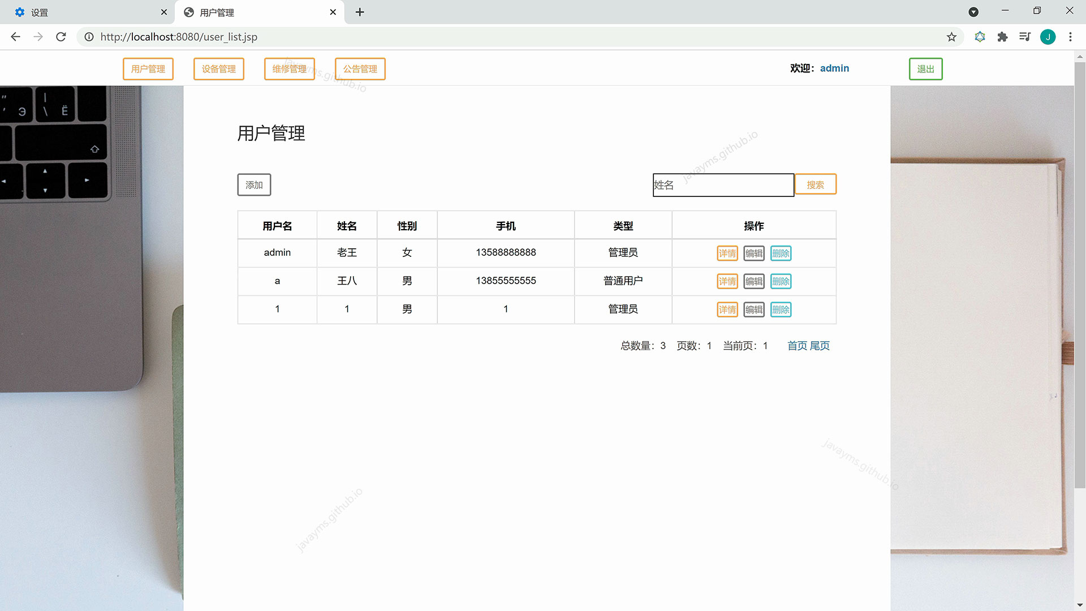1086x611 pixels.
Task: Click 删除 for user 王八
Action: (x=781, y=281)
